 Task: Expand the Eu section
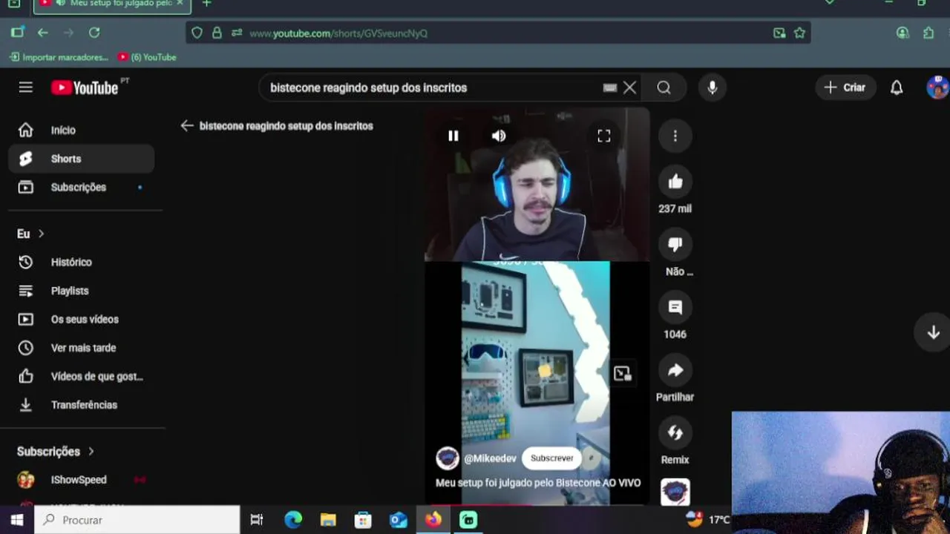(x=30, y=234)
